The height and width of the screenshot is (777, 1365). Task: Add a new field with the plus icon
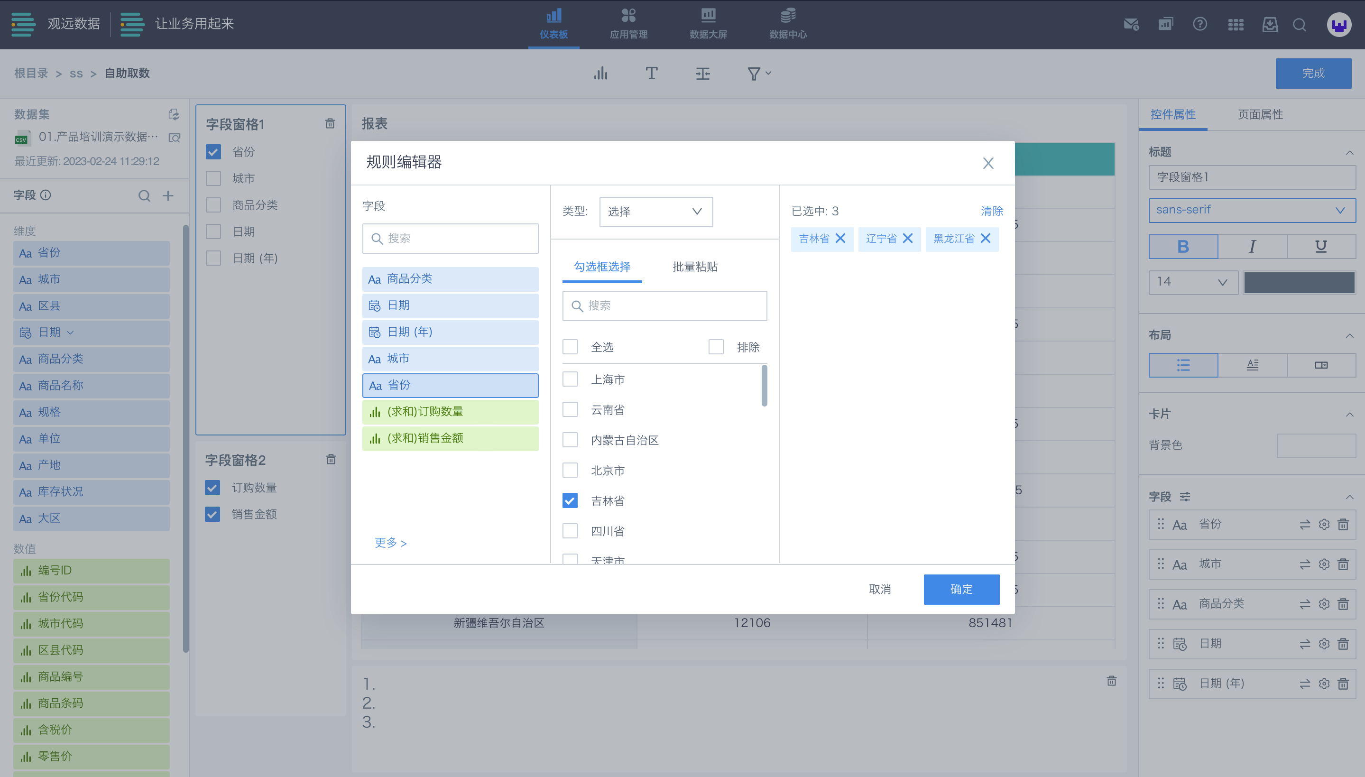[168, 195]
